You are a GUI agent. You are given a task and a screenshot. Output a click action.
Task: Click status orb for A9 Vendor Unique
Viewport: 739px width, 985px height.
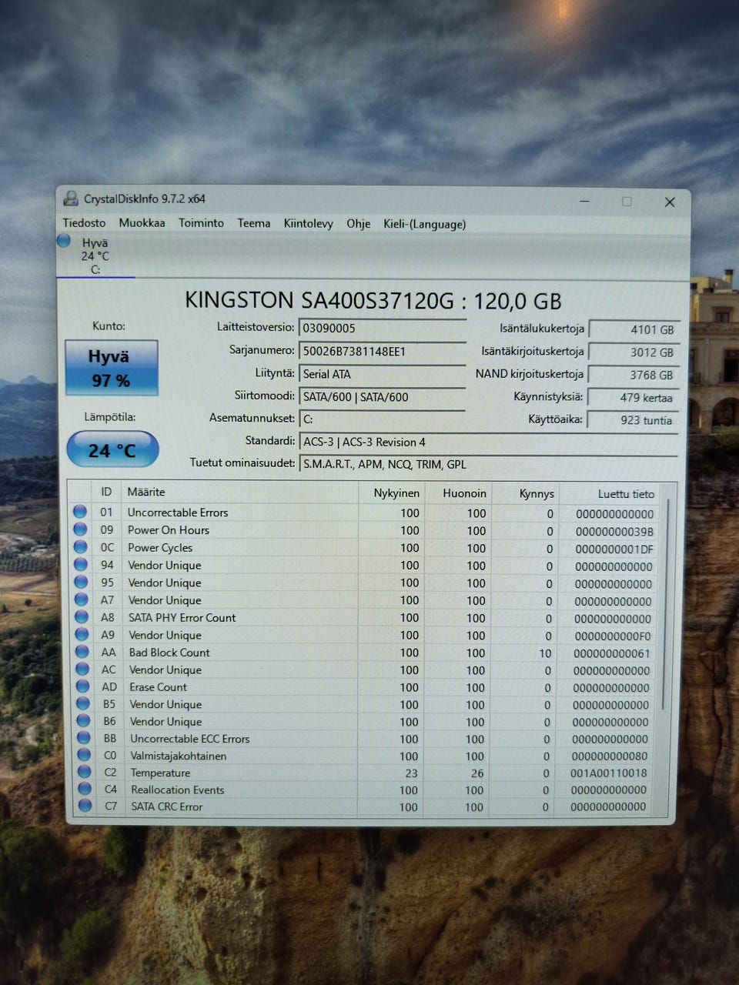click(82, 634)
